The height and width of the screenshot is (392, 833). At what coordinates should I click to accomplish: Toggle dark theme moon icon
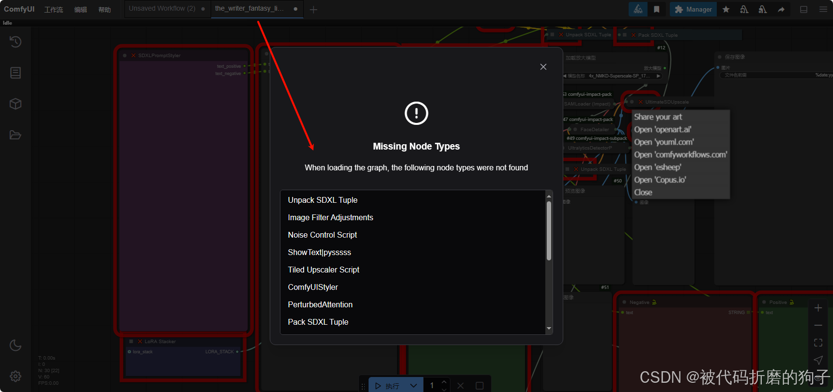[x=15, y=345]
